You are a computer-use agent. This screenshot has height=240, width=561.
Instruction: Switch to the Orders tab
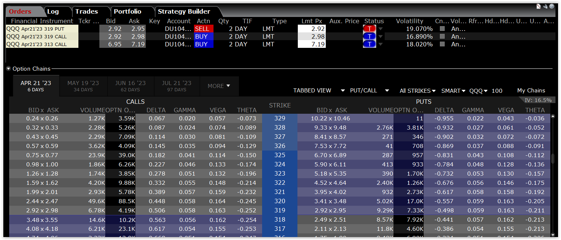[x=20, y=11]
